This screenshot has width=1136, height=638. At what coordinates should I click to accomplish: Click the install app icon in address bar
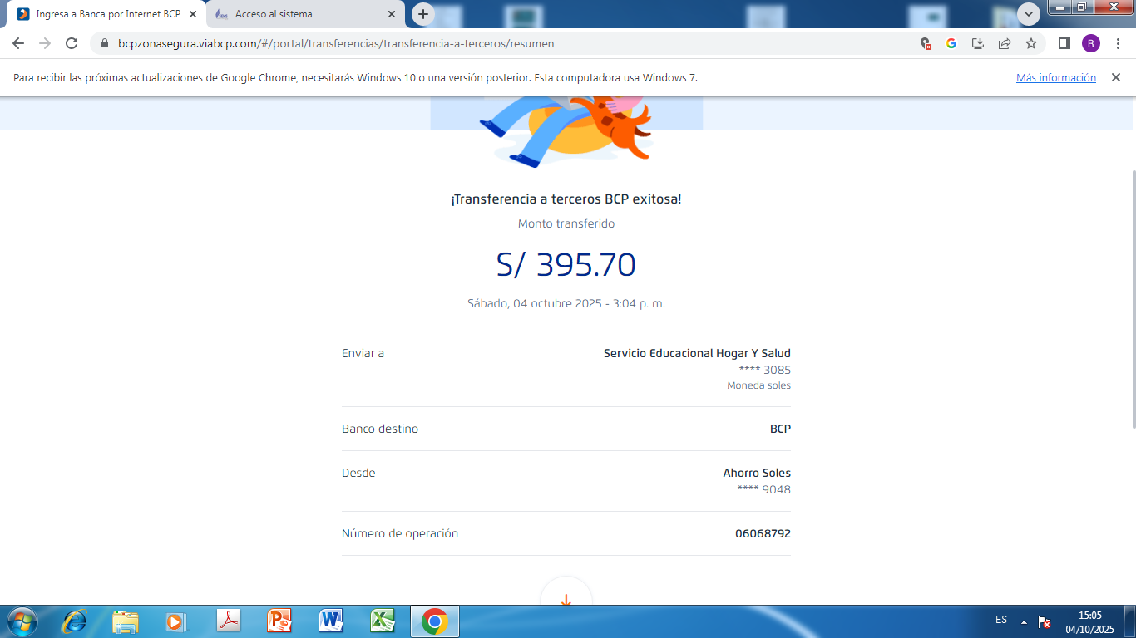[x=978, y=43]
